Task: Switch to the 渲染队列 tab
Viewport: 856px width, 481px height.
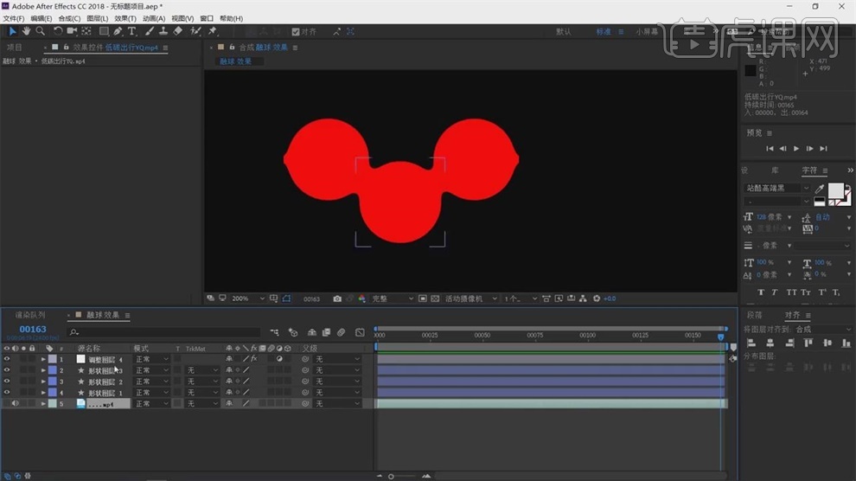Action: [x=29, y=316]
